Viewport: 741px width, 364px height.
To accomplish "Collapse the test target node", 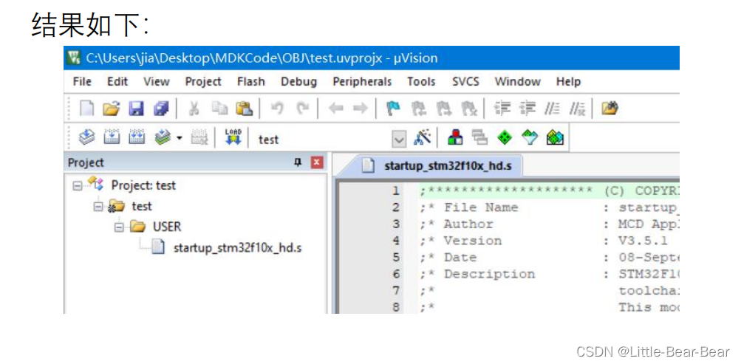I will click(98, 206).
